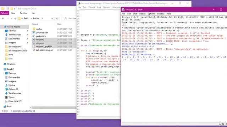Select the chromedriver file icon
Image resolution: width=227 pixels, height=127 pixels.
click(34, 32)
